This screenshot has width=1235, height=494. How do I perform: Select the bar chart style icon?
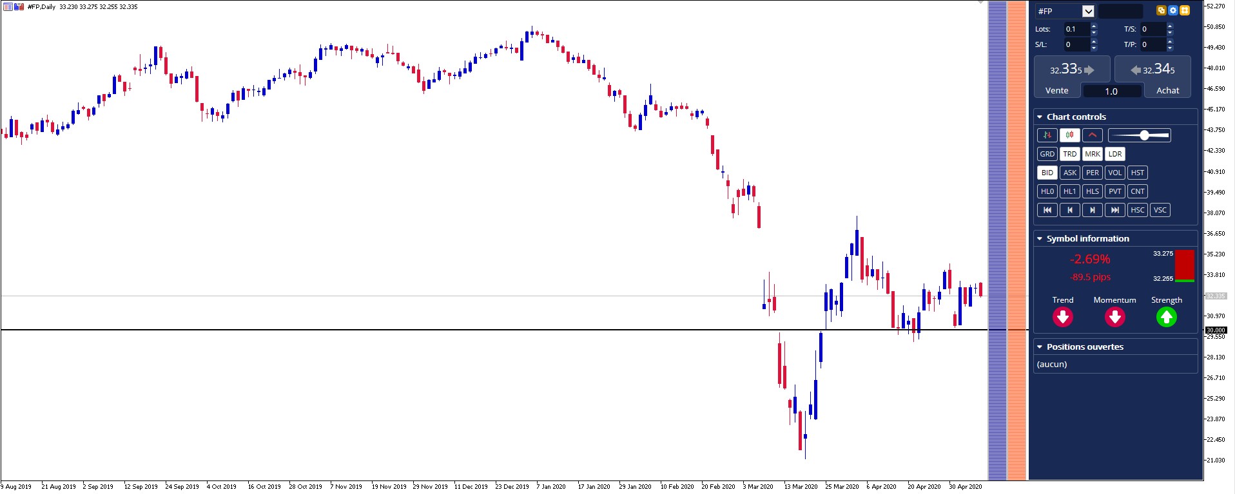(x=1047, y=135)
